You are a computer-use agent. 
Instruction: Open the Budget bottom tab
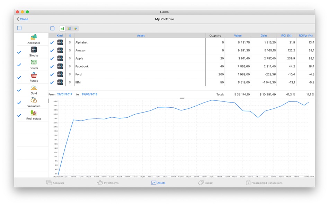coord(206,183)
